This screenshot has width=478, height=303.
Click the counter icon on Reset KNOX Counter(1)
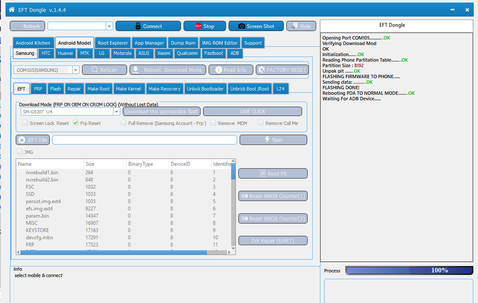pyautogui.click(x=244, y=196)
